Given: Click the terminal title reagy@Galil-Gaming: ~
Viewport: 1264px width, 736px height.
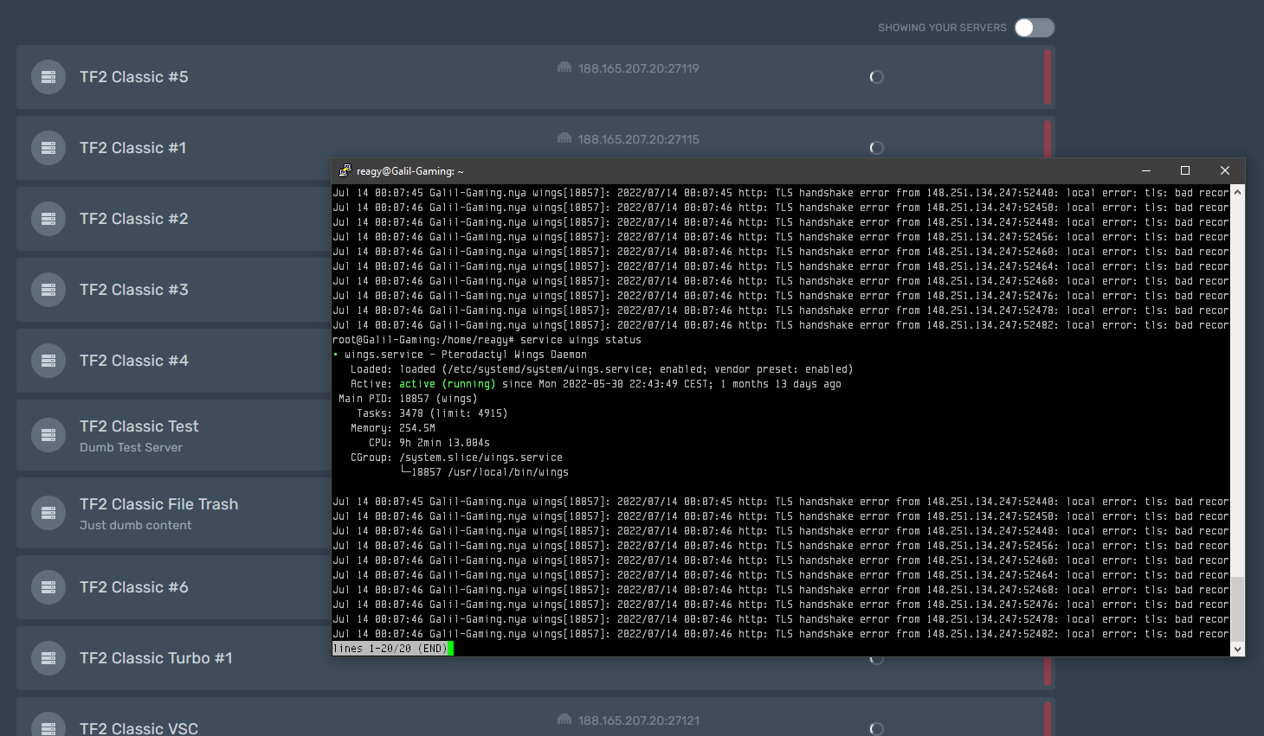Looking at the screenshot, I should tap(410, 171).
